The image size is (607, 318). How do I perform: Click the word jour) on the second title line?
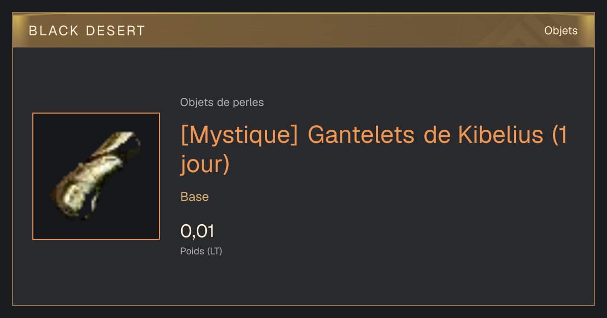coord(205,165)
